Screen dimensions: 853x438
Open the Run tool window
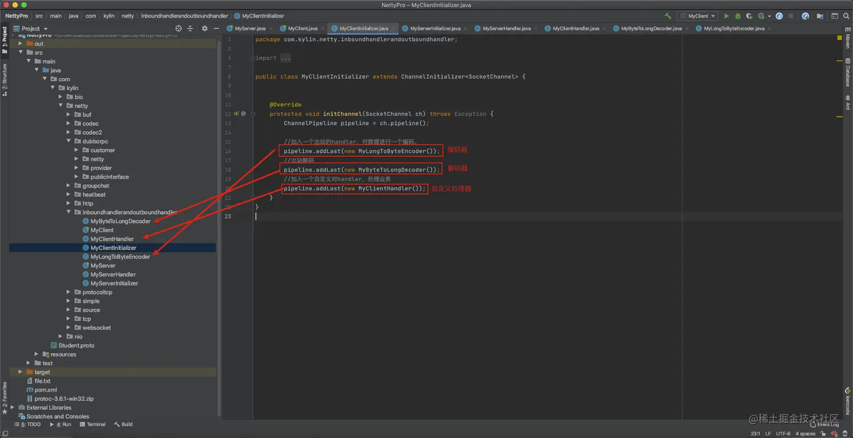click(60, 424)
